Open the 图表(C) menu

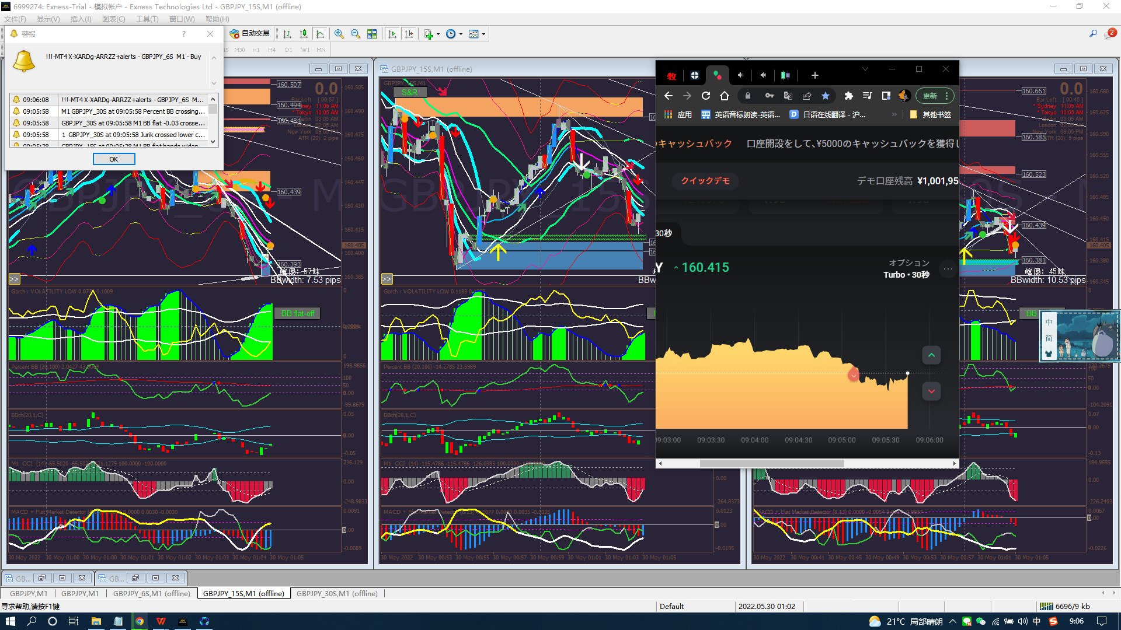pyautogui.click(x=113, y=19)
